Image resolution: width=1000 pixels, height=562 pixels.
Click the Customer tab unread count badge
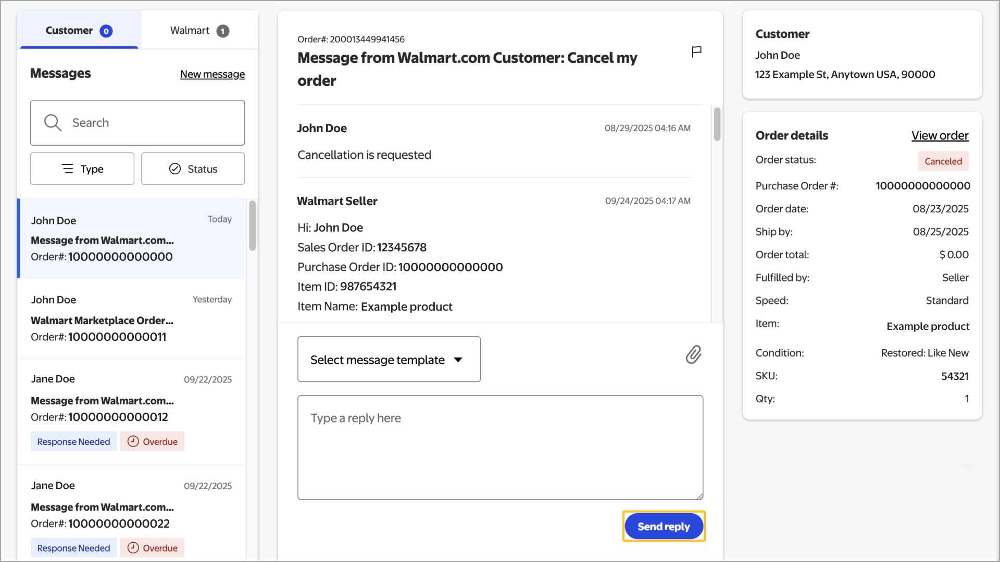[106, 31]
